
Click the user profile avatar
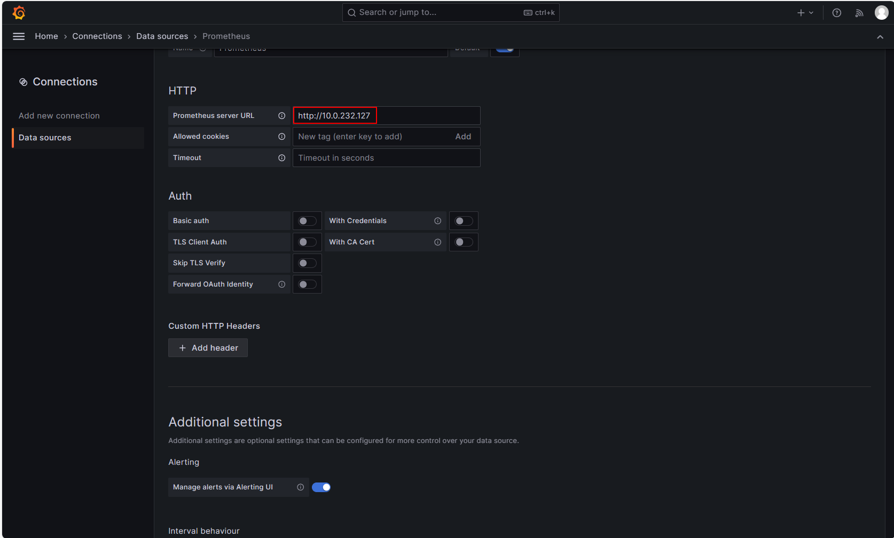[x=881, y=13]
